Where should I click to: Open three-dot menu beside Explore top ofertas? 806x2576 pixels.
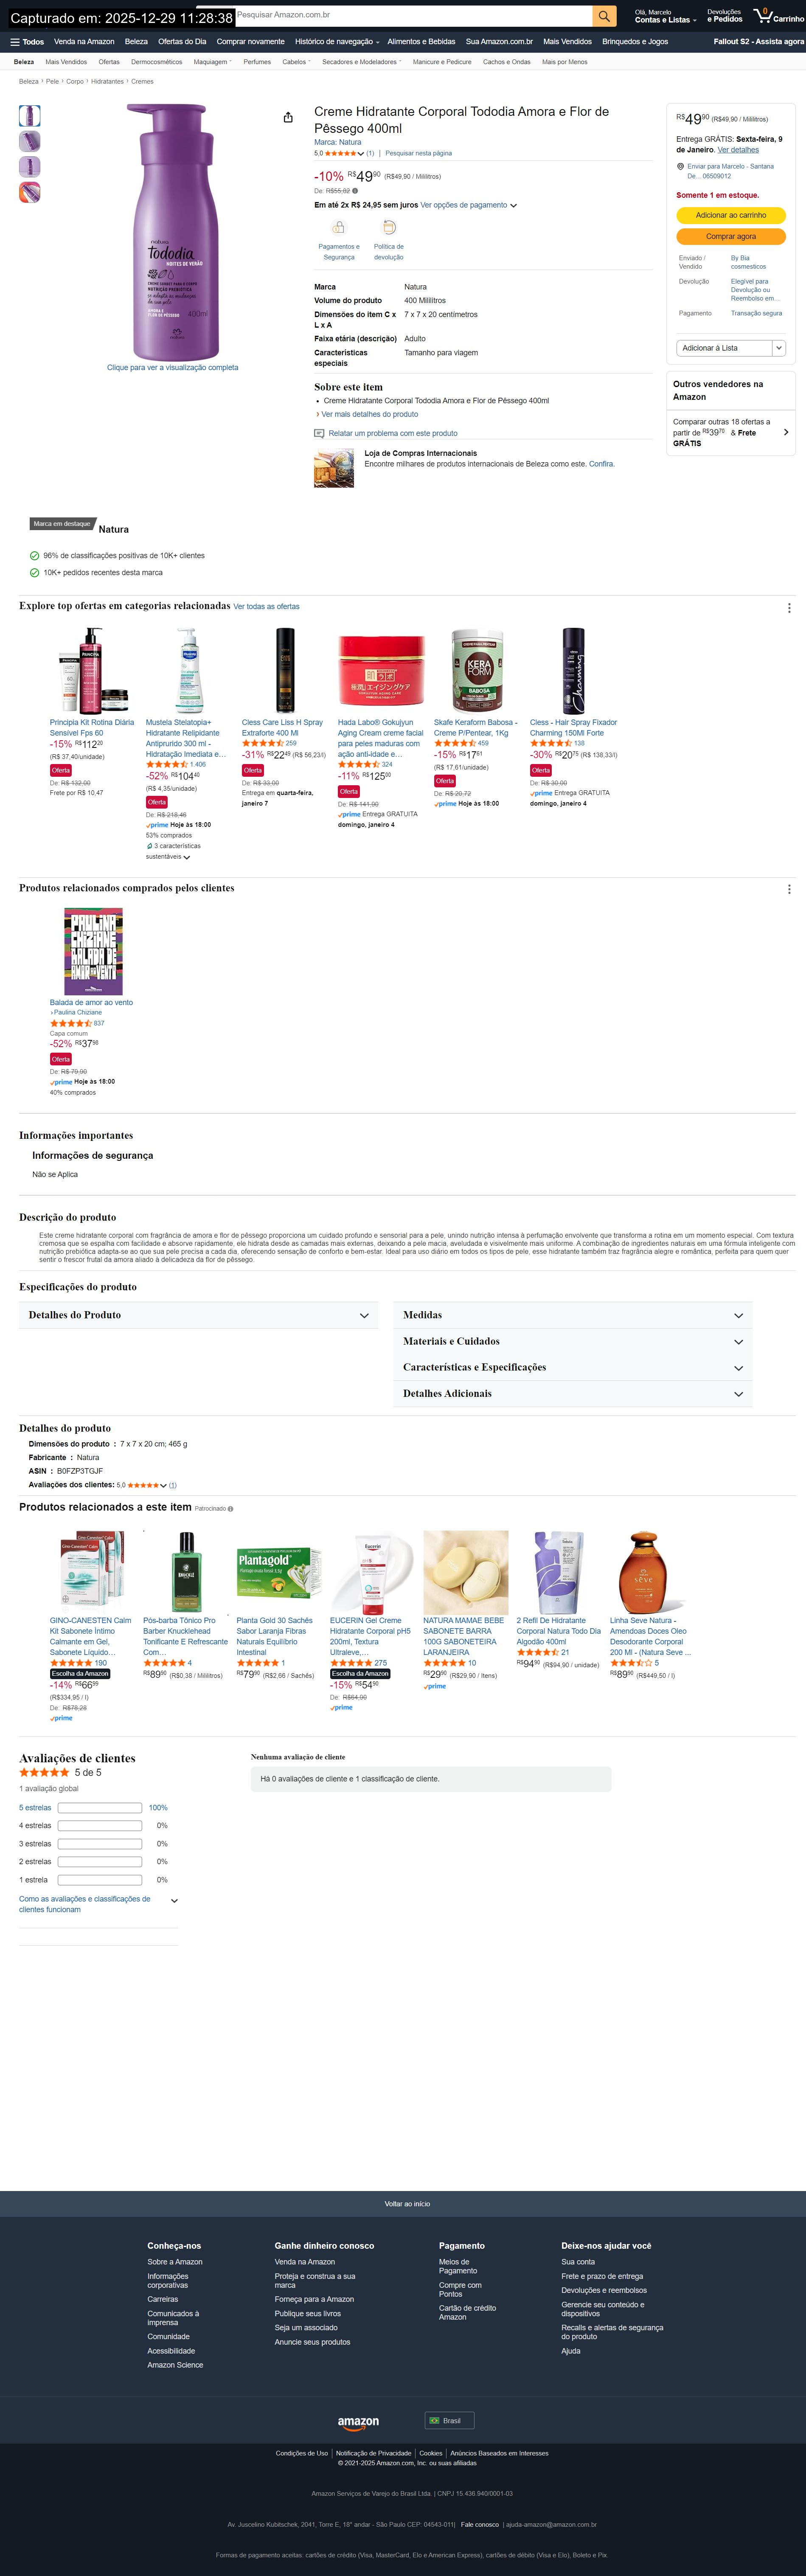pos(789,608)
